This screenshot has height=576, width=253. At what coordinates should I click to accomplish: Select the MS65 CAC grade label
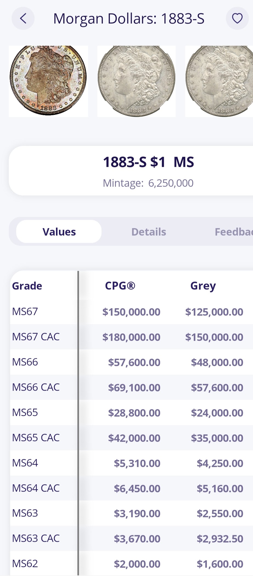(x=36, y=438)
